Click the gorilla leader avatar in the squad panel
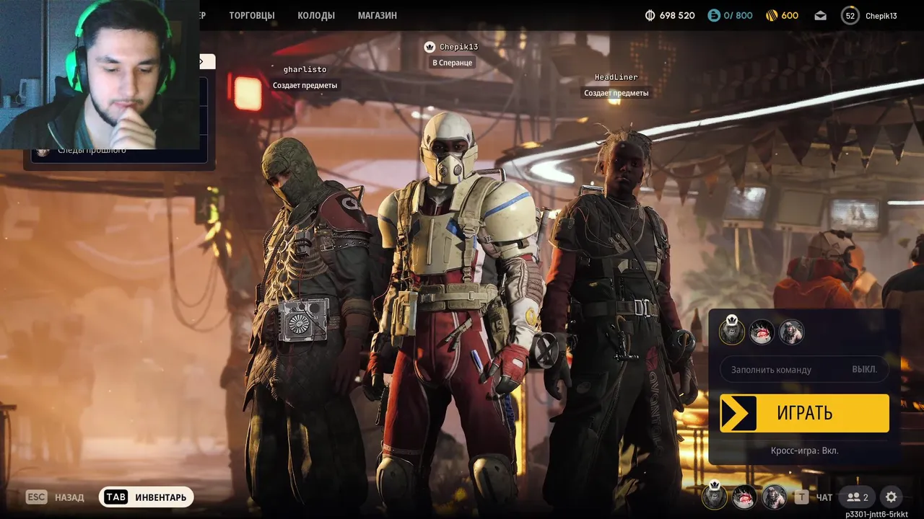This screenshot has width=924, height=519. (732, 332)
